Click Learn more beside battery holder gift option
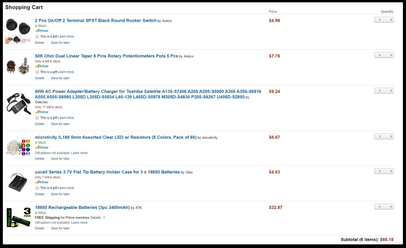This screenshot has height=248, width=406. click(66, 188)
